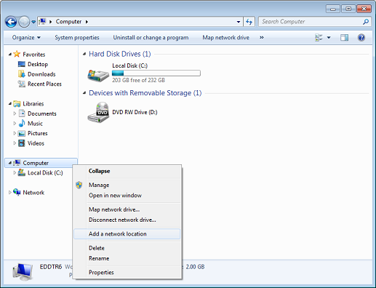The width and height of the screenshot is (376, 288).
Task: Click the C: drive space usage bar
Action: [156, 73]
